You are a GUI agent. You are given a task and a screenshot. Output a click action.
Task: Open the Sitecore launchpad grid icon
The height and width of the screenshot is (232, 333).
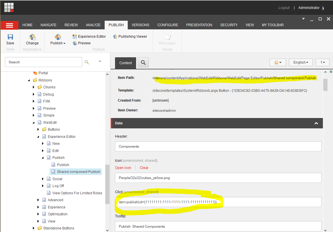click(x=9, y=7)
